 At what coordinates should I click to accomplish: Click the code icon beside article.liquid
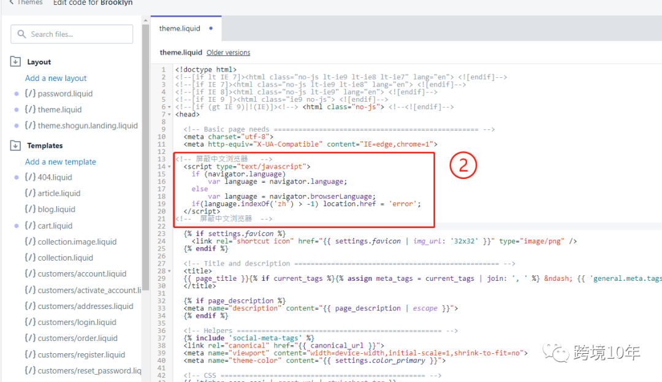click(x=30, y=193)
